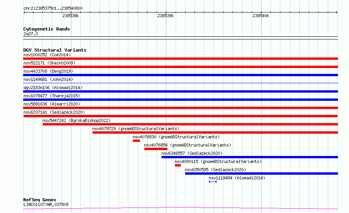Click the nsv1078477 (Thareja2015) label

click(x=52, y=96)
